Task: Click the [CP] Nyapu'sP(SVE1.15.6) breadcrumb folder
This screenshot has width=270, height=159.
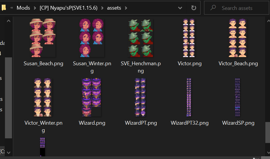Action: (69, 8)
